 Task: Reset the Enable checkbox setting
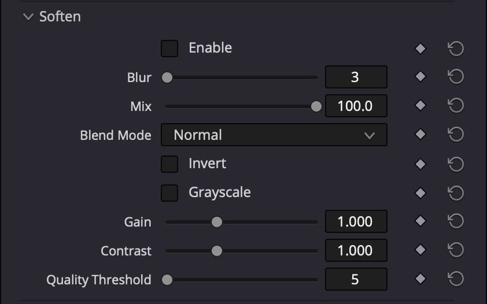pyautogui.click(x=456, y=49)
